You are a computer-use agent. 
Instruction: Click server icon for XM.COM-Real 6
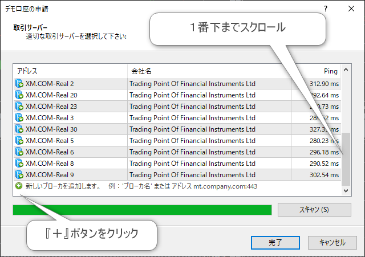[x=19, y=152]
